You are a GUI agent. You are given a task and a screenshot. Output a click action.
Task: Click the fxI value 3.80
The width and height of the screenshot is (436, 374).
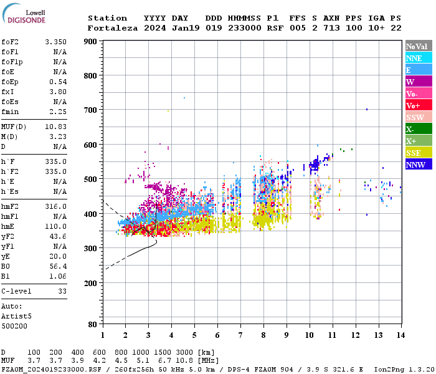coord(58,92)
